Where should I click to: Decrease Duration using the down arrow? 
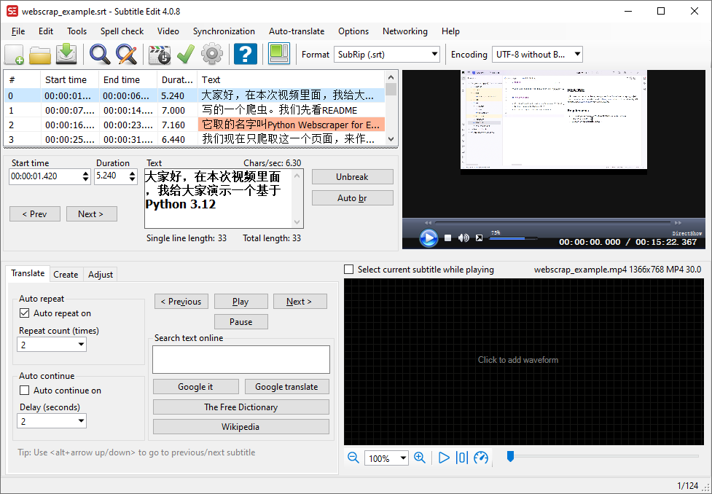[132, 179]
